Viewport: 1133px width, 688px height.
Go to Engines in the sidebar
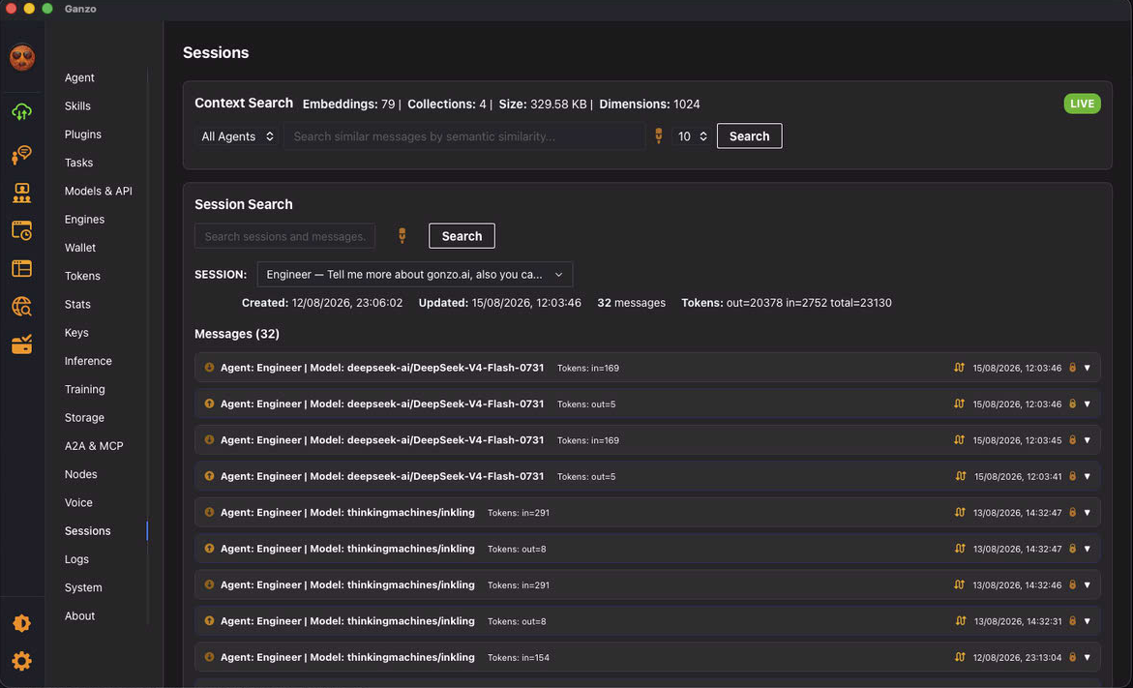coord(84,219)
